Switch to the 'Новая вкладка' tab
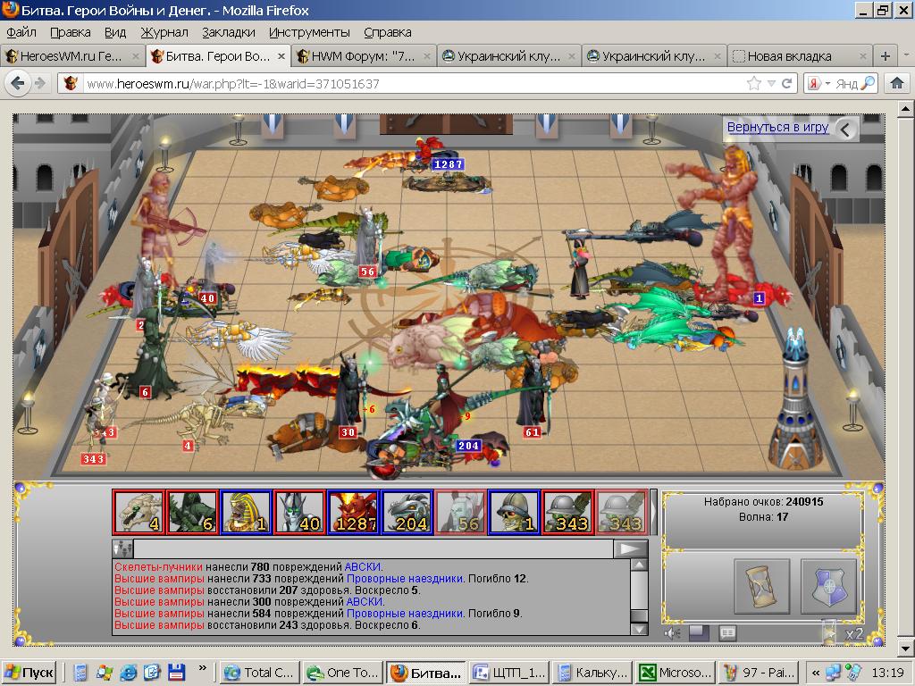915x686 pixels. [800, 56]
